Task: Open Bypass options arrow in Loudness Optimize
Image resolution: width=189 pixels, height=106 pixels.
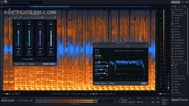Action: [x=107, y=83]
